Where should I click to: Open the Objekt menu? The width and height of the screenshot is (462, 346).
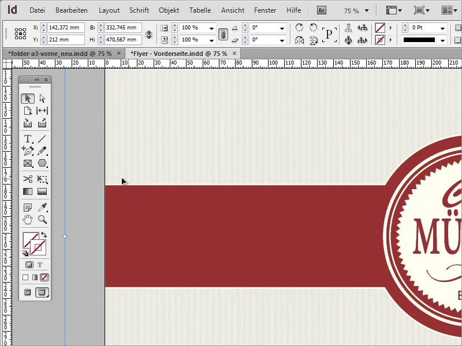[x=169, y=10]
